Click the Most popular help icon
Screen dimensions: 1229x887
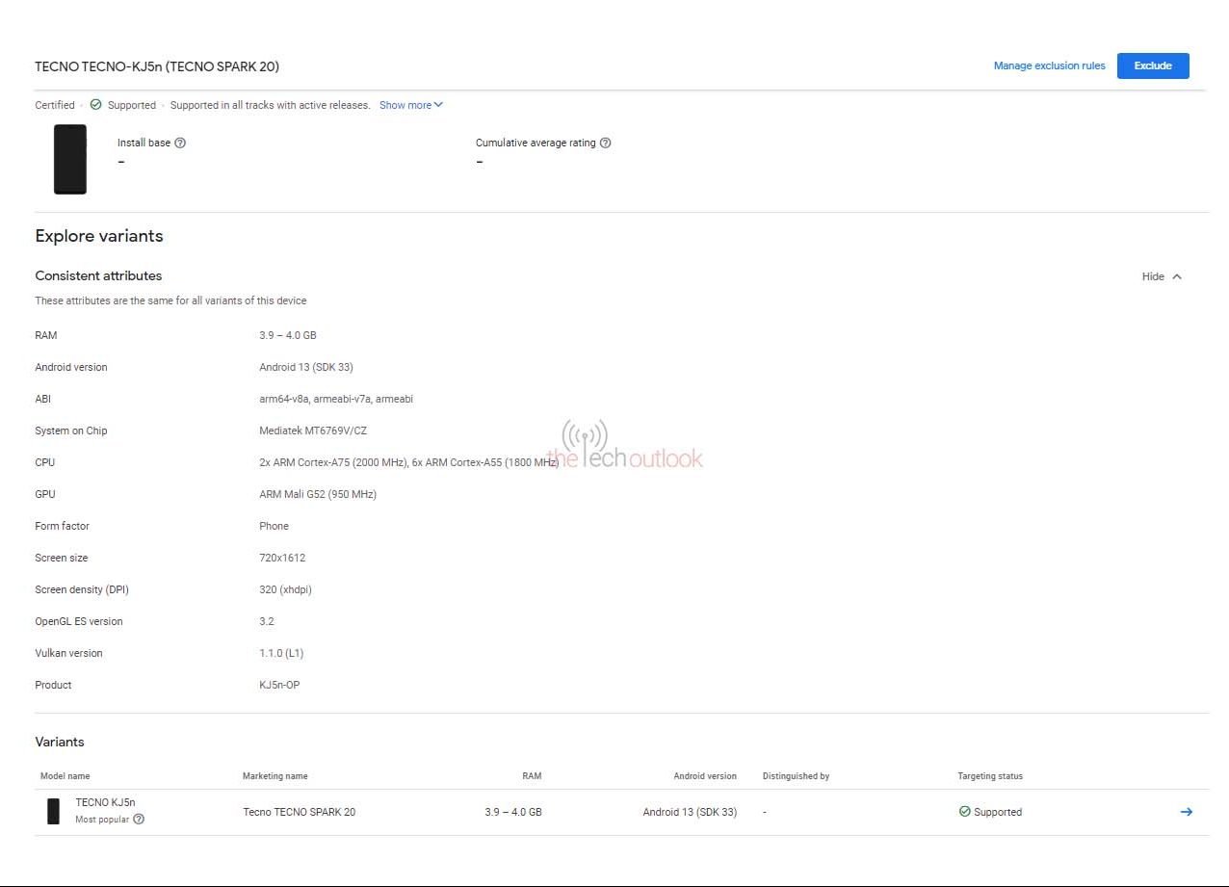(139, 820)
